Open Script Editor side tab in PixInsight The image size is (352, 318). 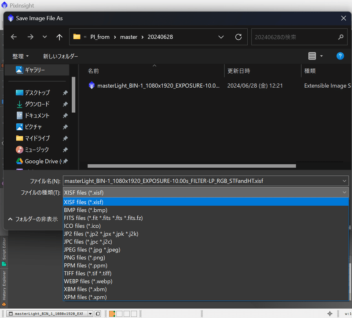(4, 251)
